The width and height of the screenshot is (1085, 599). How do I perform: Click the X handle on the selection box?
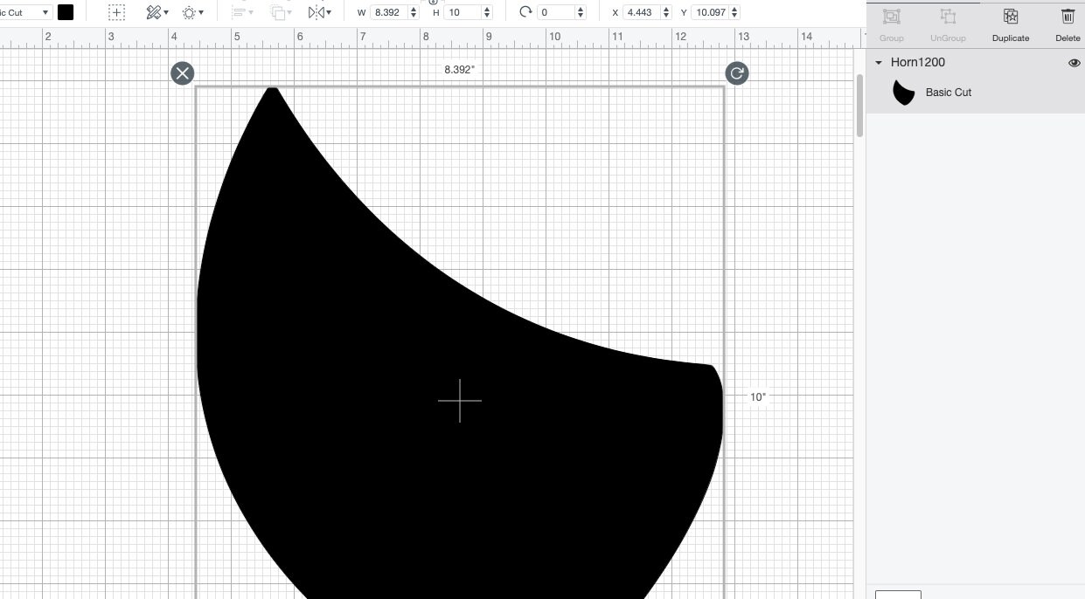tap(182, 73)
